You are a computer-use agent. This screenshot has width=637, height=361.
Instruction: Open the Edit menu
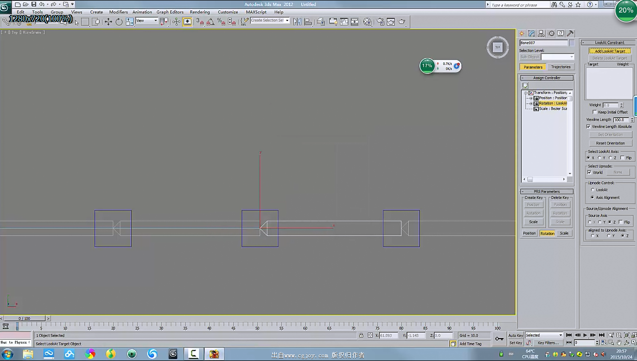[21, 12]
